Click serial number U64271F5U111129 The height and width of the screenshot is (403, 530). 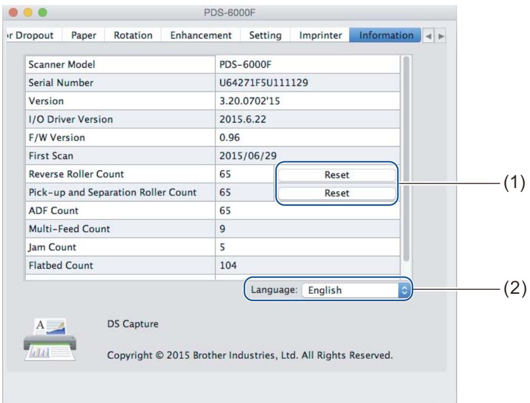click(x=264, y=83)
